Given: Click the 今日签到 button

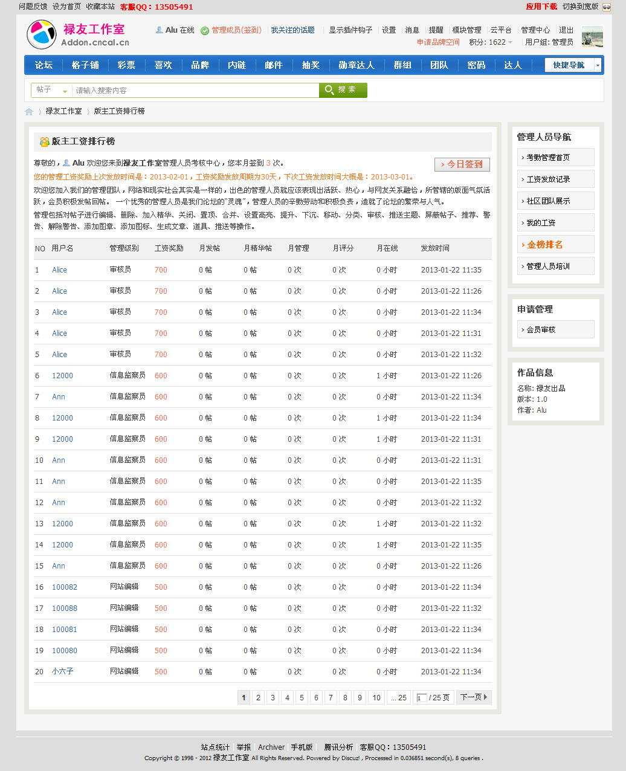Looking at the screenshot, I should tap(462, 164).
